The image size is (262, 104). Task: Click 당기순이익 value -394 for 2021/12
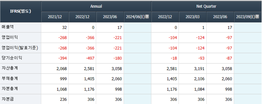[62, 59]
